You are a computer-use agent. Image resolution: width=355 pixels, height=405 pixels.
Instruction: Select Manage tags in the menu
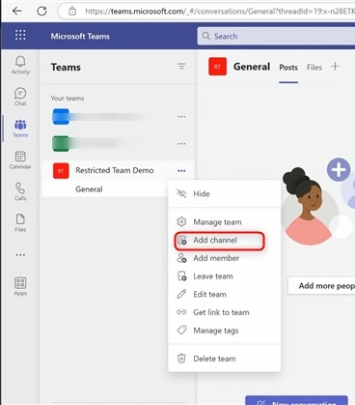225,331
